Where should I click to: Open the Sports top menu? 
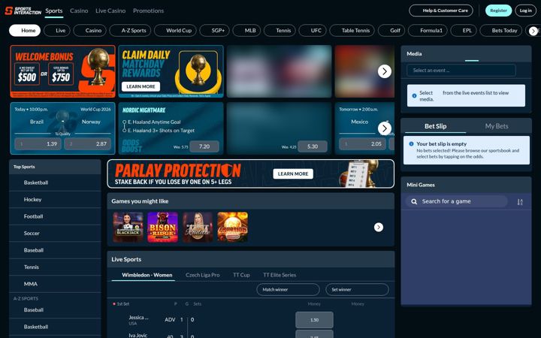54,11
